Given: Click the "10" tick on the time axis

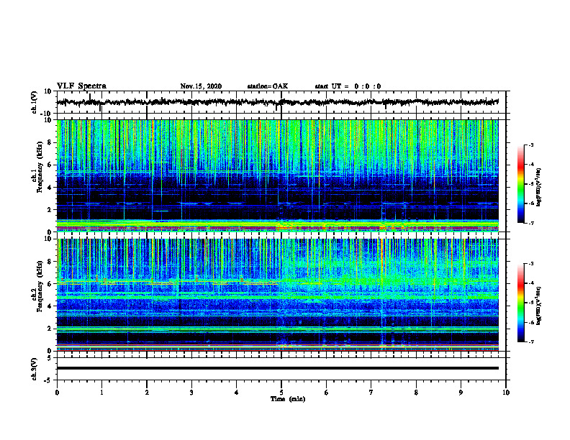Looking at the screenshot, I should click(506, 393).
